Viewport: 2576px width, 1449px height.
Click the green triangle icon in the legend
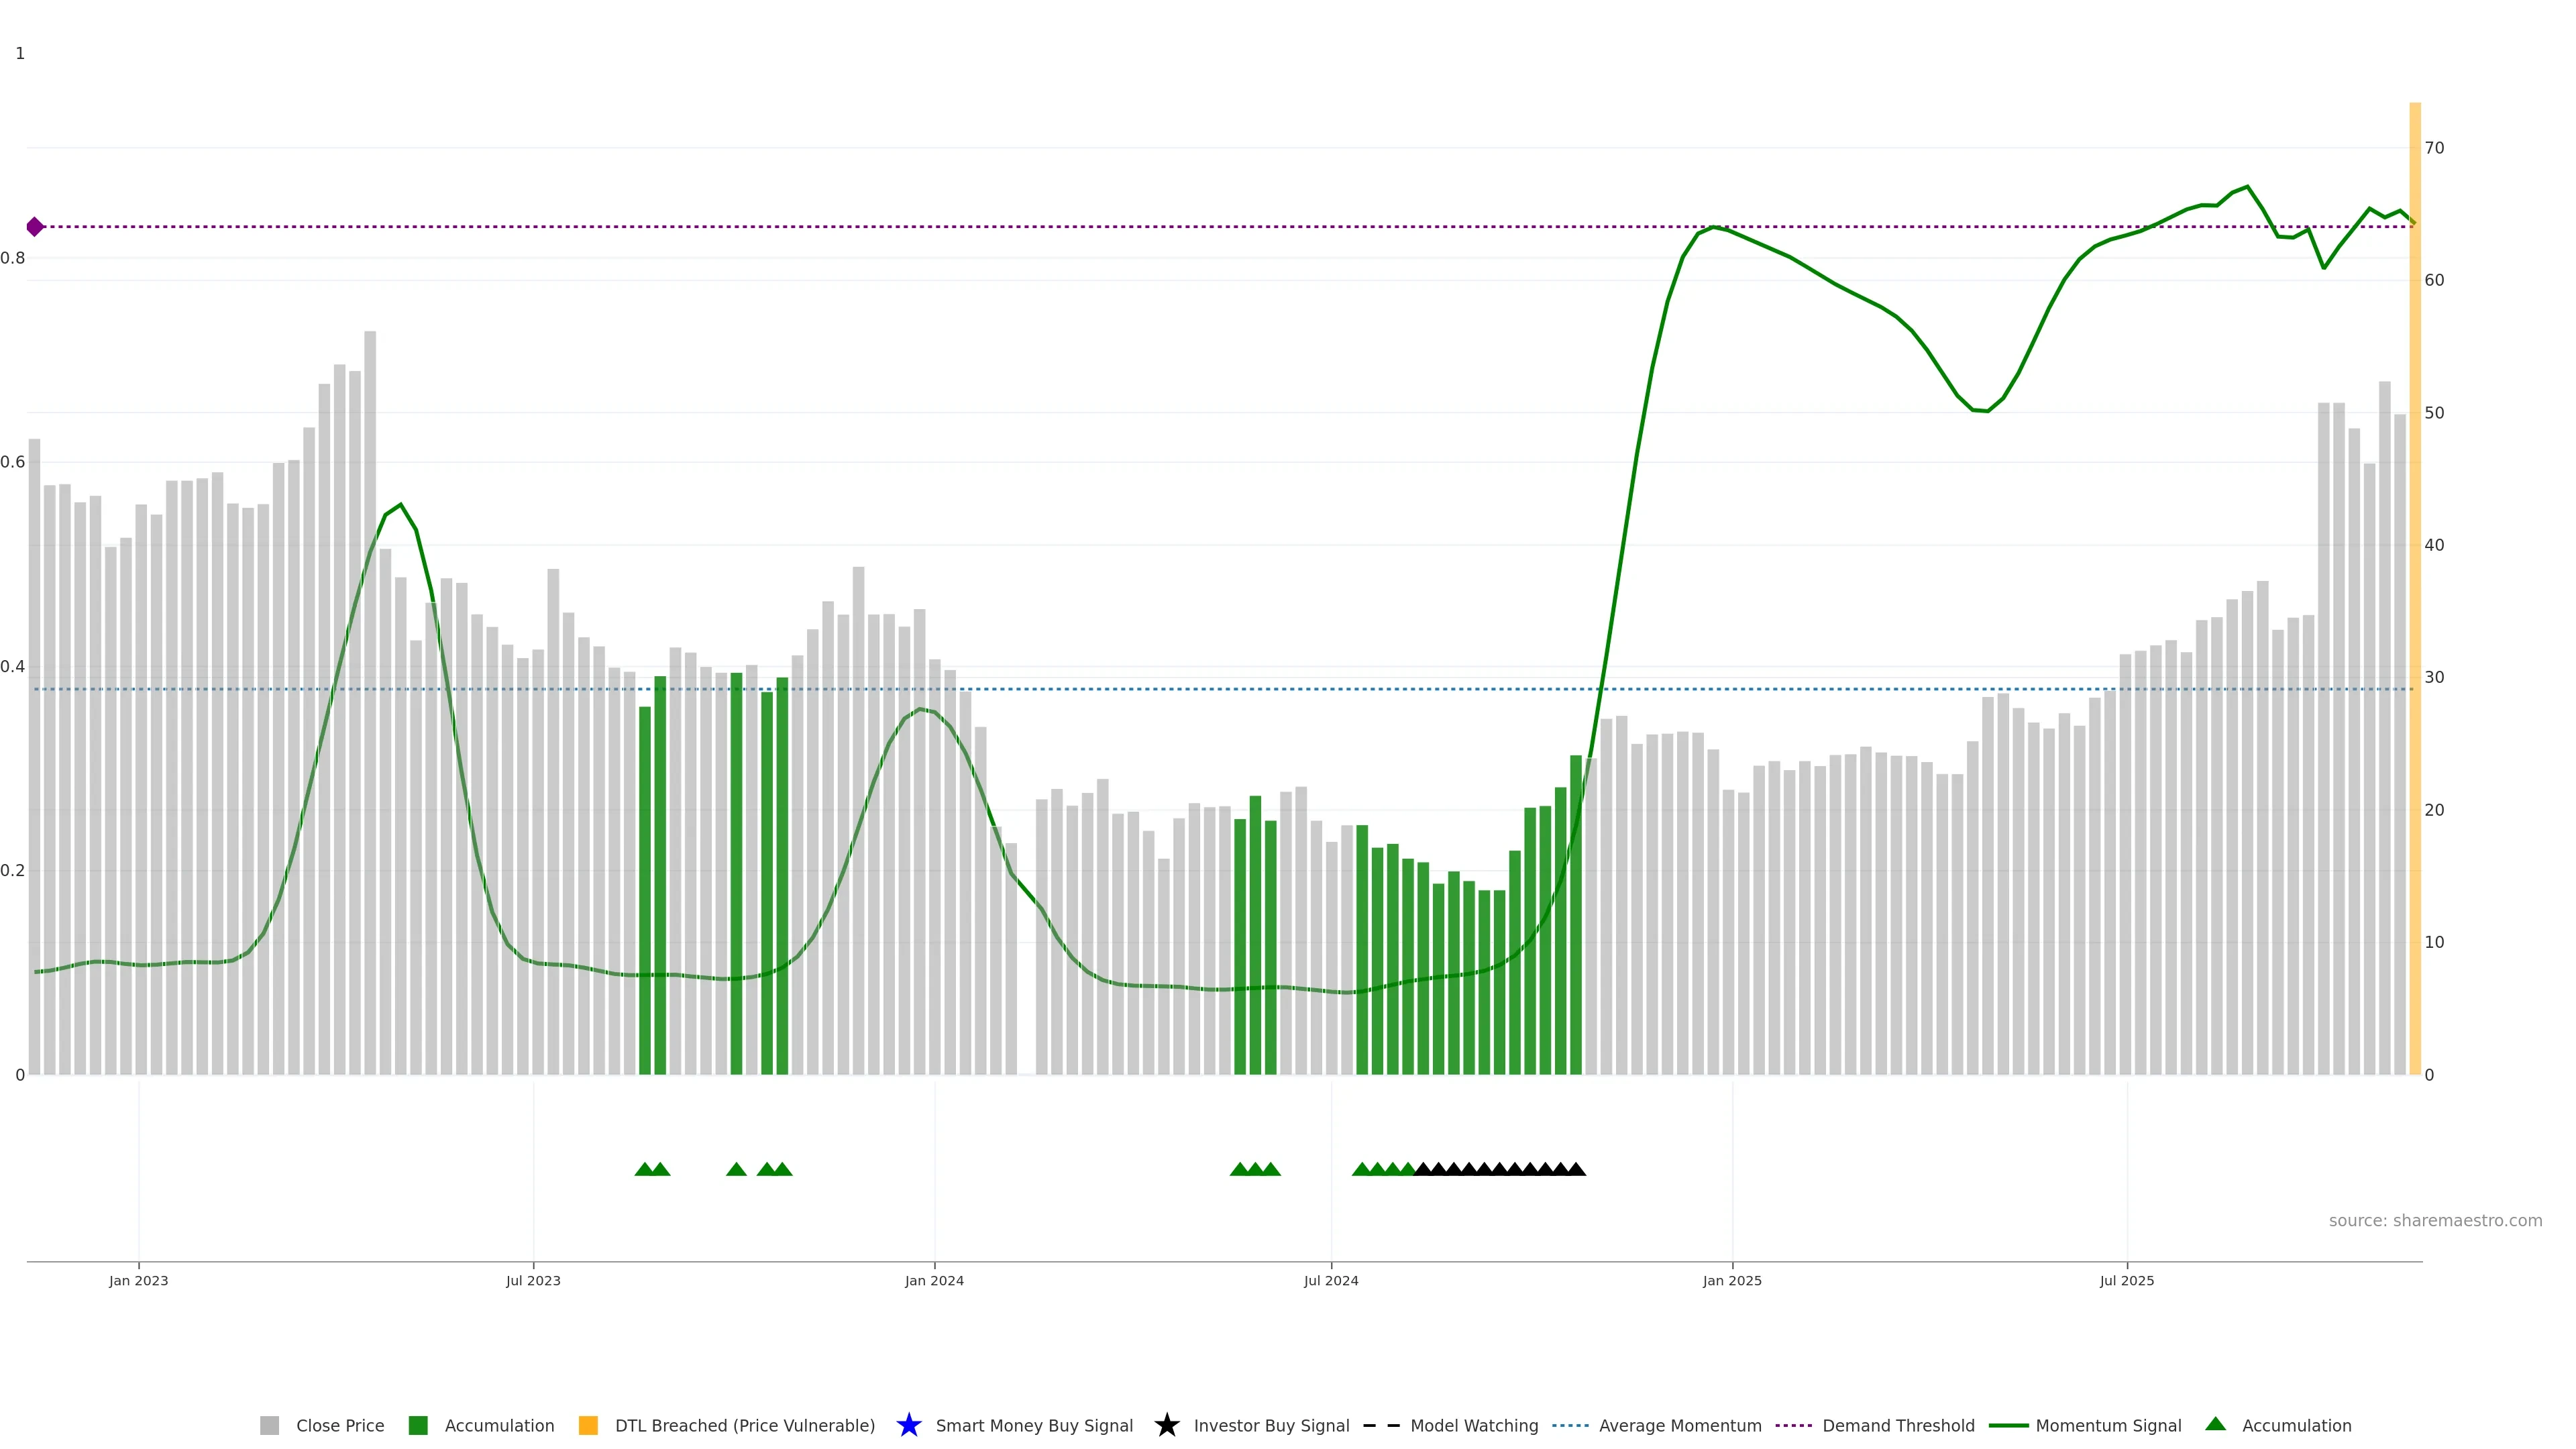pyautogui.click(x=2215, y=1424)
